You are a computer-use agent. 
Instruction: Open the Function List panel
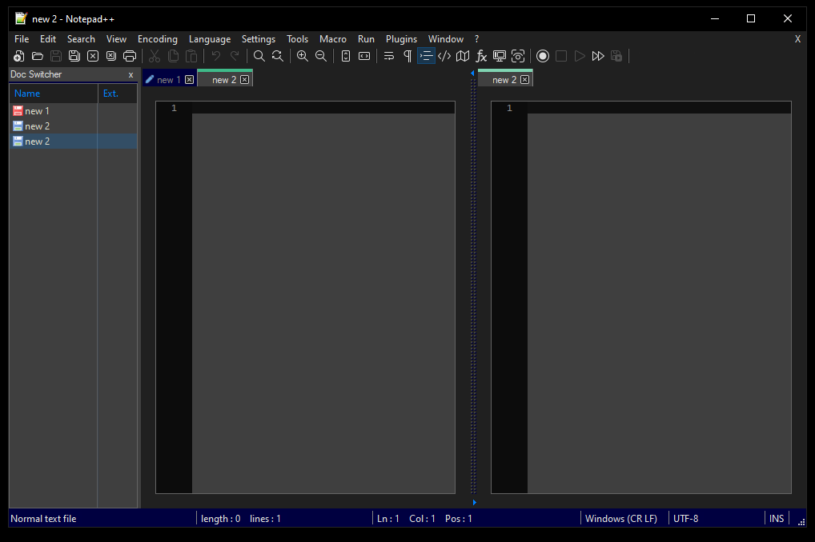[481, 56]
